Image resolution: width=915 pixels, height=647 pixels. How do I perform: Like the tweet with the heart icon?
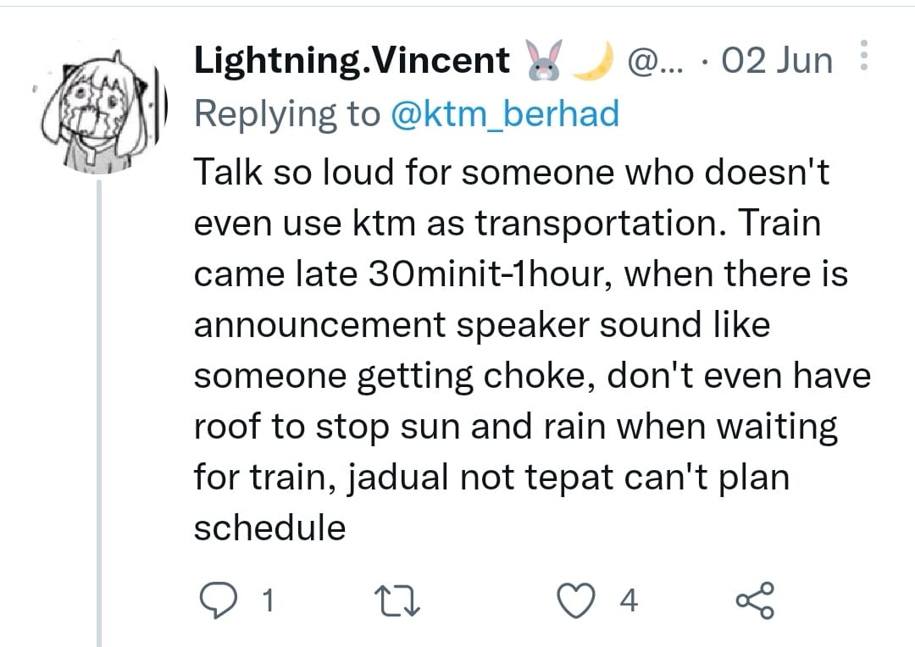pos(577,601)
